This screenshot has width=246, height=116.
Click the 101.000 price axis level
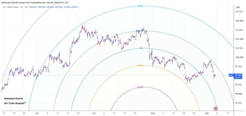pyautogui.click(x=239, y=39)
